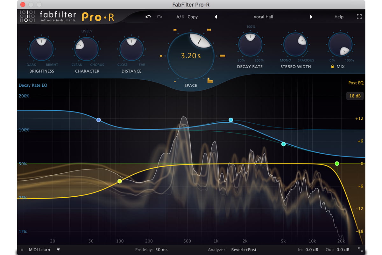
Task: Click the redo arrow icon
Action: 159,17
